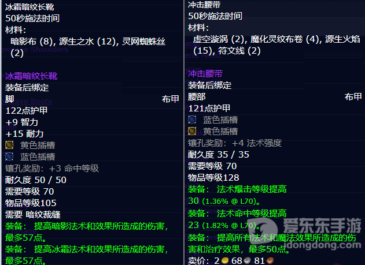Select 虚空漩涡 (2) material text
The height and width of the screenshot is (265, 365).
(x=218, y=39)
